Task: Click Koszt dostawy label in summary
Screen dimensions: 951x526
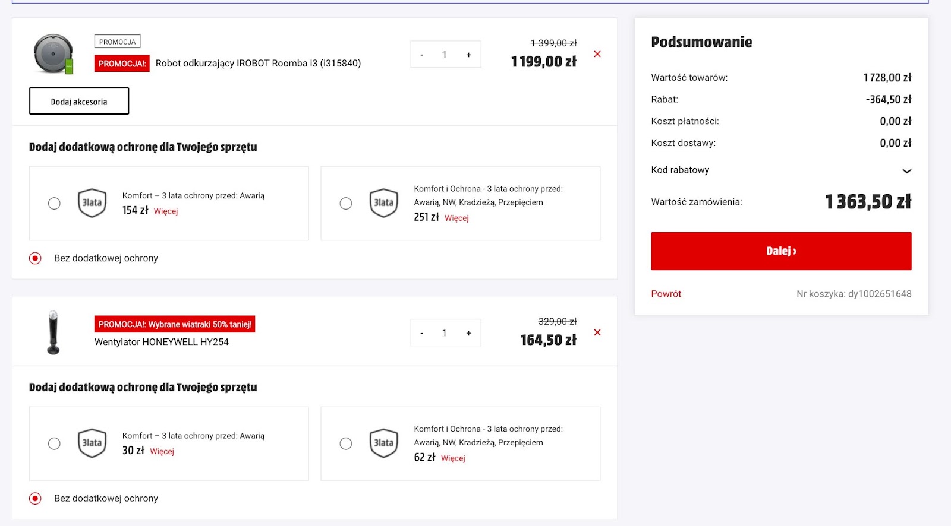Action: (x=683, y=143)
